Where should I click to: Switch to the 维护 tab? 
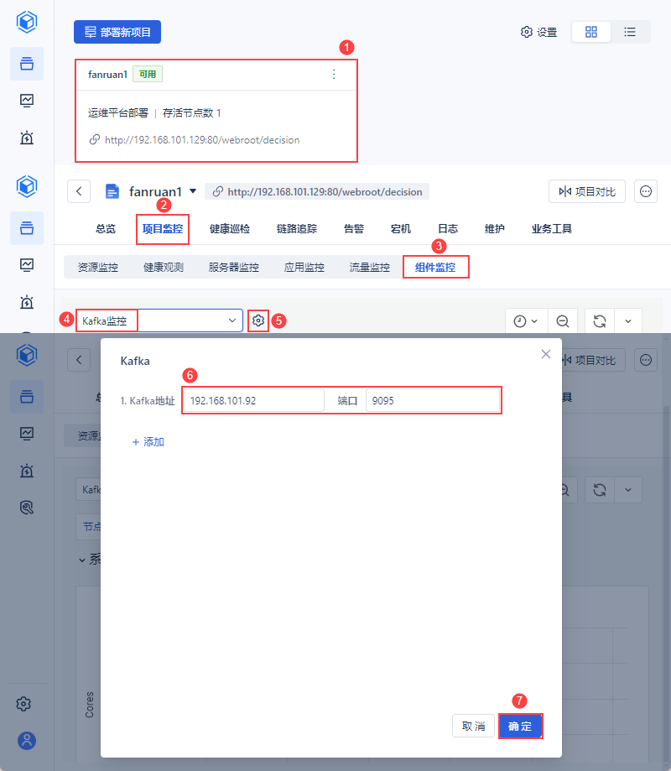(495, 229)
